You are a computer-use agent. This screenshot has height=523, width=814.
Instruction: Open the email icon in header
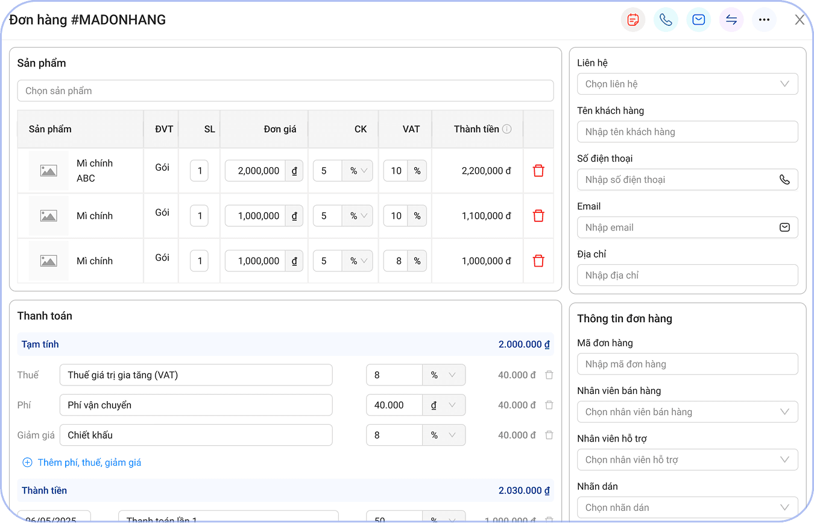[698, 20]
